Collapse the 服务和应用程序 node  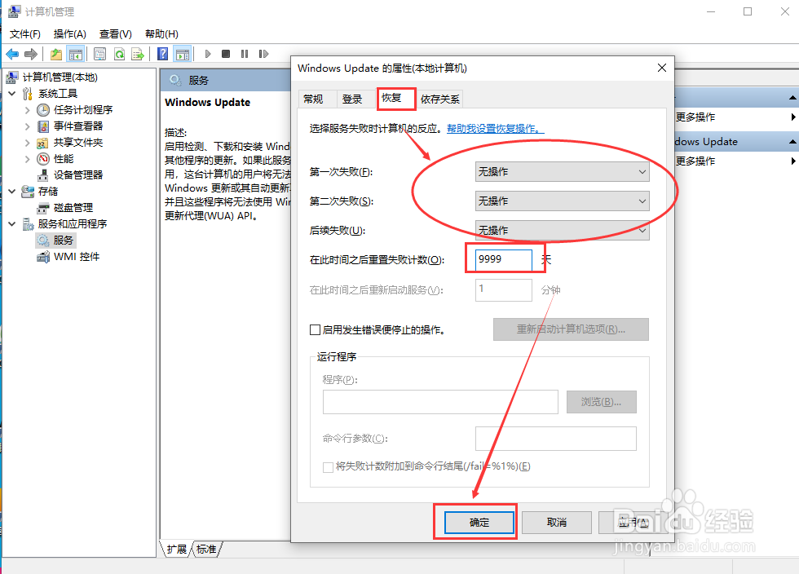pos(12,223)
